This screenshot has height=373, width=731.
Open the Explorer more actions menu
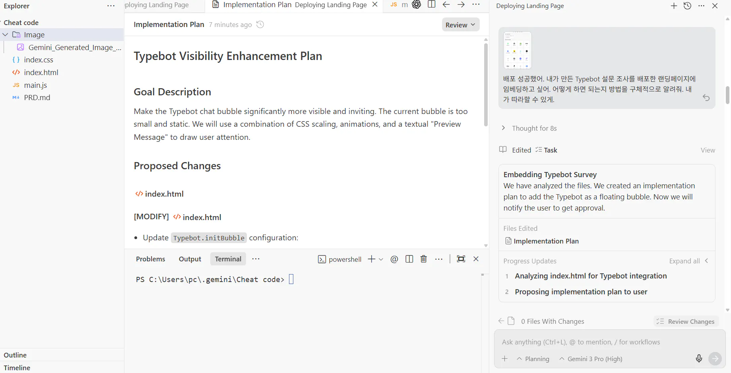click(111, 6)
